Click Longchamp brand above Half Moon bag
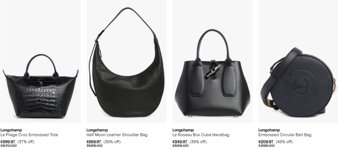Screen dimensions: 338x149 click(x=97, y=130)
